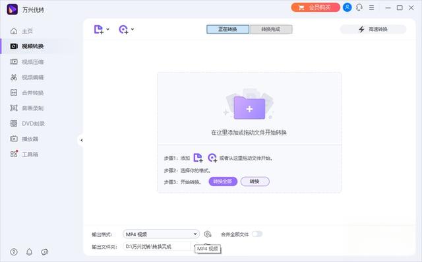Click the home icon in sidebar

(x=14, y=31)
